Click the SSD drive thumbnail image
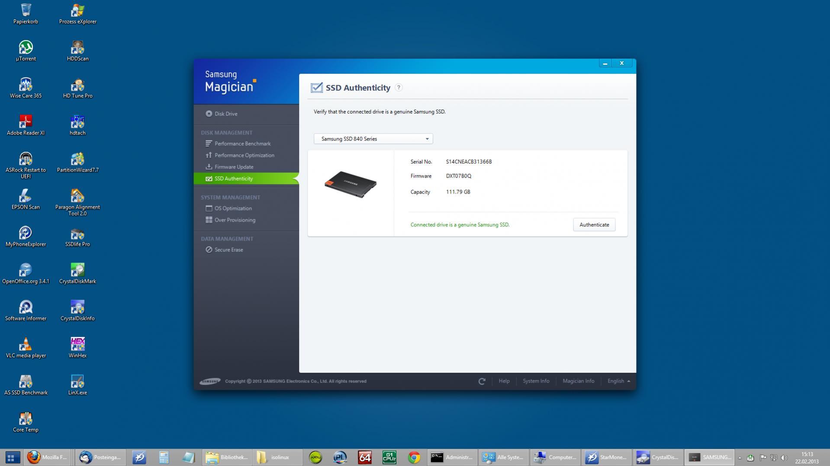The height and width of the screenshot is (466, 830). (x=351, y=184)
